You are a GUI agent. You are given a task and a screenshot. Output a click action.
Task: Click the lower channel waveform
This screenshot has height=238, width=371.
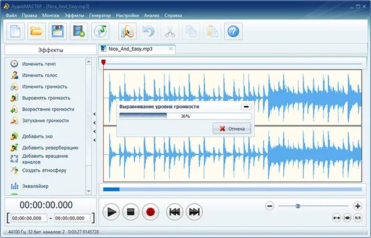[232, 154]
